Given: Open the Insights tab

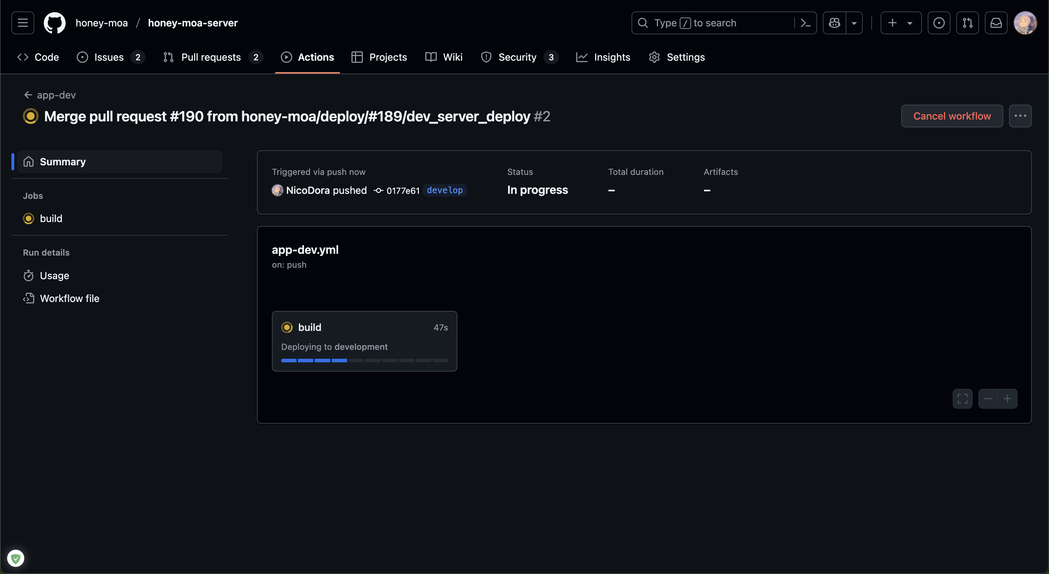Looking at the screenshot, I should pyautogui.click(x=603, y=57).
